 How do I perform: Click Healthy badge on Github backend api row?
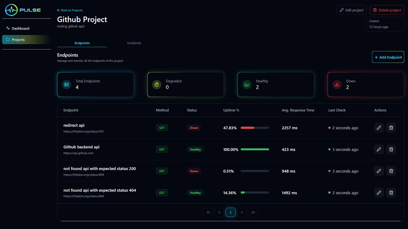(x=195, y=149)
